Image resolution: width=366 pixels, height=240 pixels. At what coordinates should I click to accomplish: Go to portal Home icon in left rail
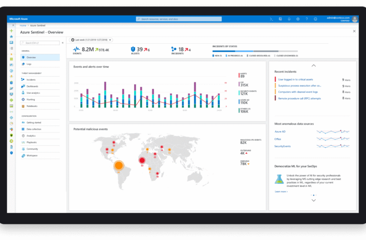(x=11, y=37)
